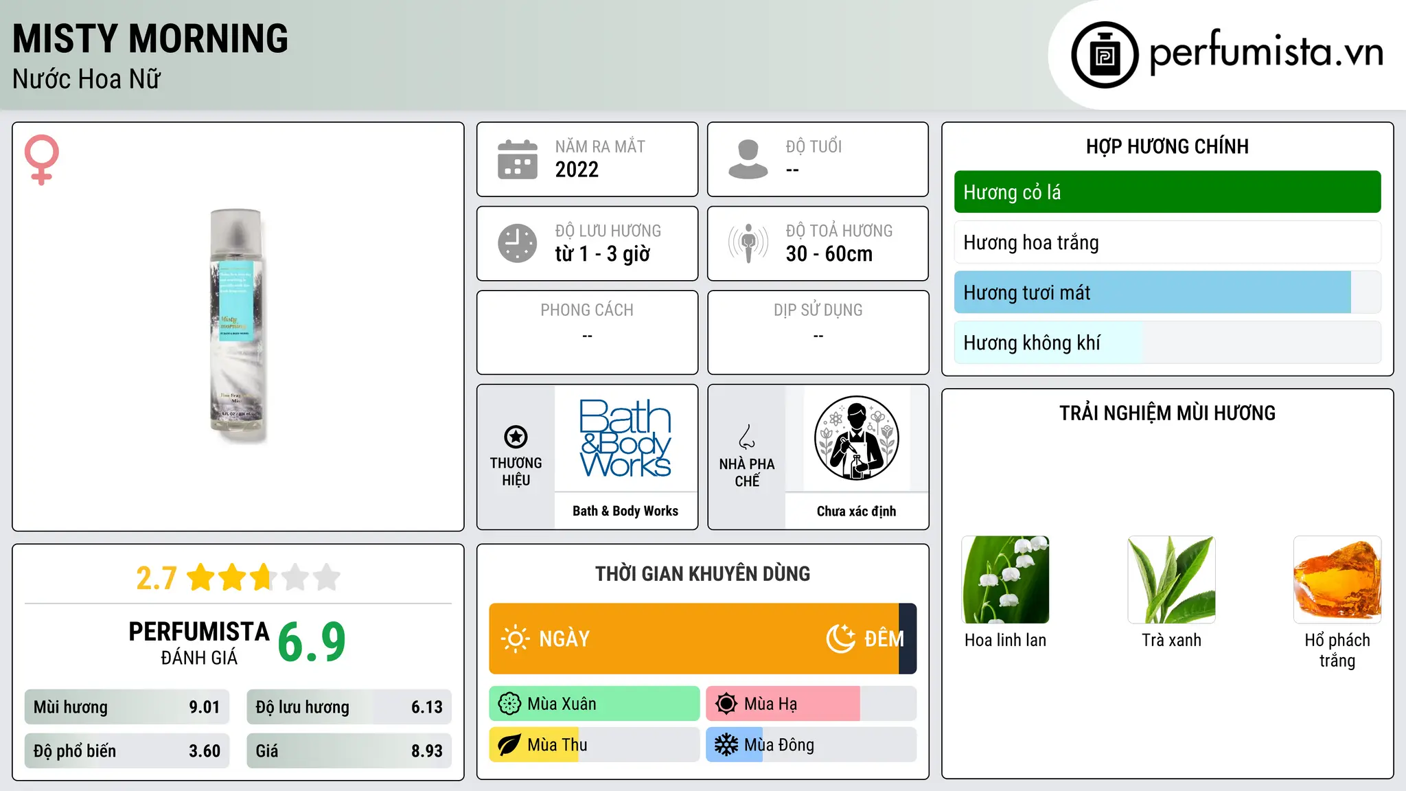Click the leaf icon for Mùa Thu

509,745
